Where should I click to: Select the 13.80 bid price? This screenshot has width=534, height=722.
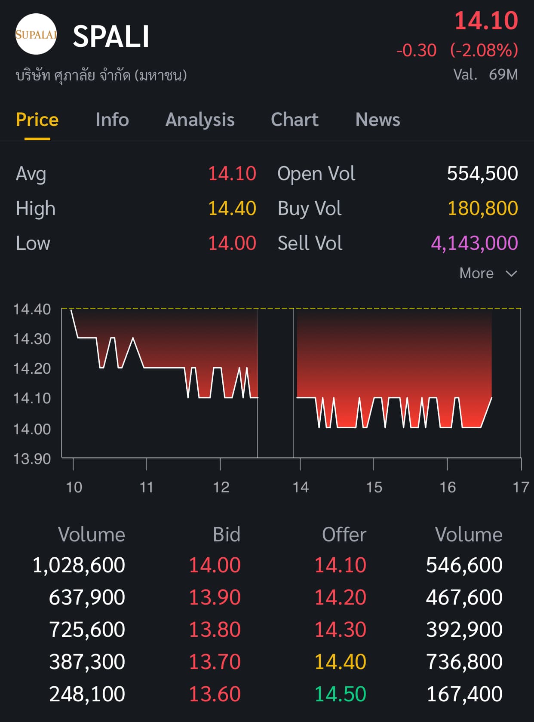[x=215, y=630]
